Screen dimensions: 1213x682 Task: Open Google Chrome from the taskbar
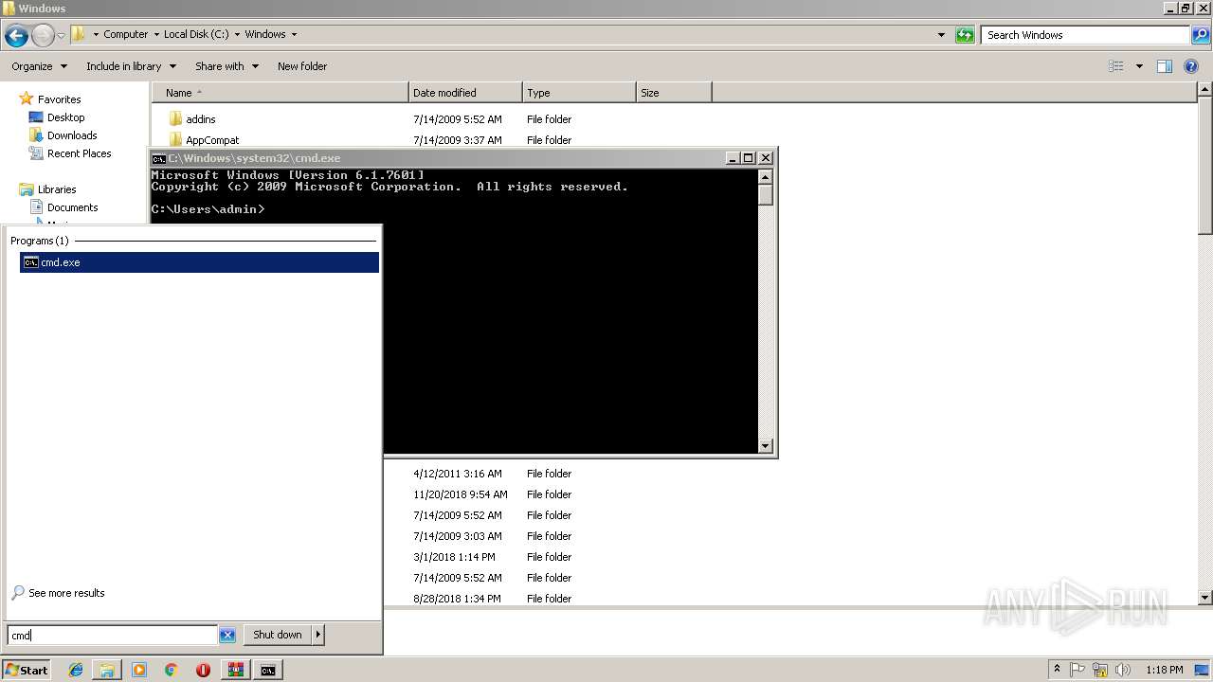coord(172,670)
